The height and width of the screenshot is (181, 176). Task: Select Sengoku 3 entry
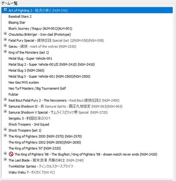29,118
